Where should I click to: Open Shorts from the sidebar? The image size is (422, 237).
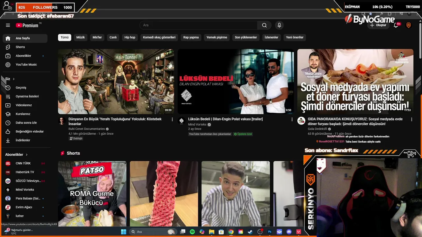click(x=25, y=47)
